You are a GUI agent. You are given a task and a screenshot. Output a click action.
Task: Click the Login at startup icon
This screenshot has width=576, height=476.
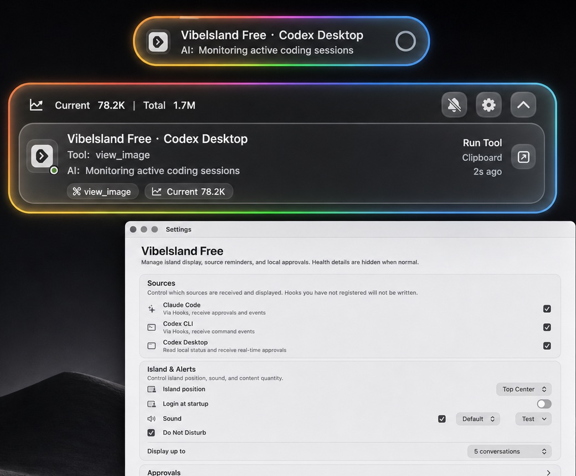151,403
